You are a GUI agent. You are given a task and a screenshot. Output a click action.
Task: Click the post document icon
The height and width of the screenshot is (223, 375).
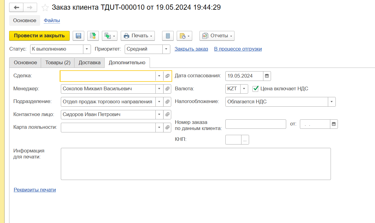(x=93, y=36)
